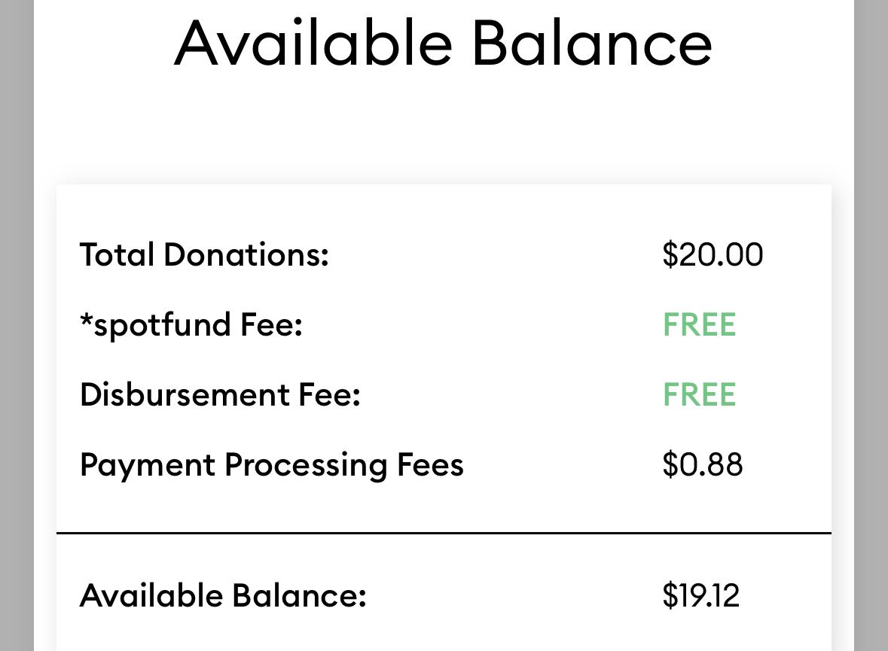Click the word Donations in Total Donations
Viewport: 888px width, 651px height.
tap(246, 254)
